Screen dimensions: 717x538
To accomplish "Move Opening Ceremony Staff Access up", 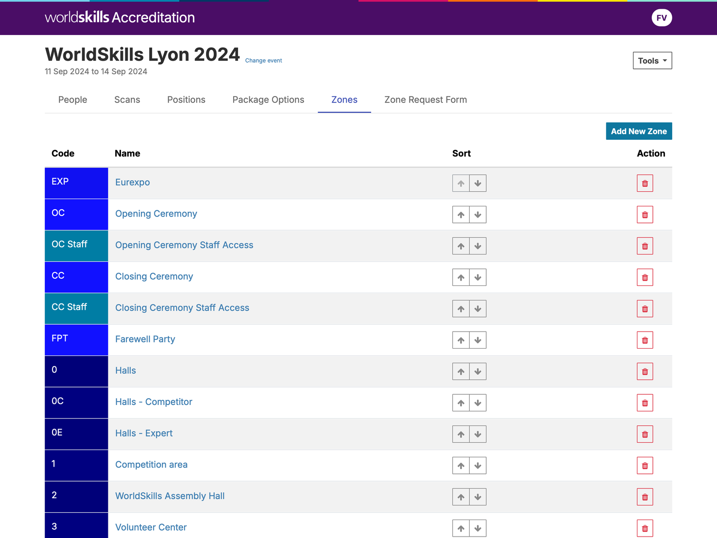I will (x=461, y=246).
